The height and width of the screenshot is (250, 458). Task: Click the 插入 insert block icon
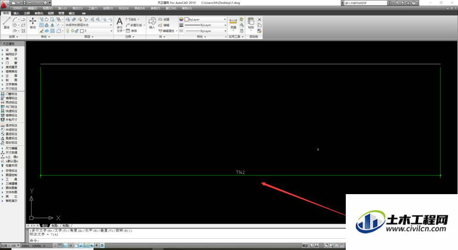click(x=152, y=23)
